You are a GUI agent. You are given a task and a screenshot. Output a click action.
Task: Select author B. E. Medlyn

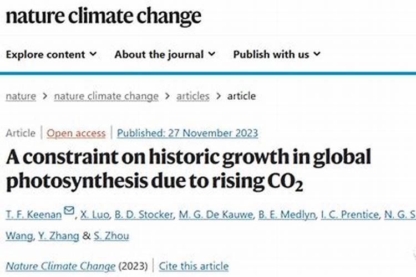[x=287, y=214]
